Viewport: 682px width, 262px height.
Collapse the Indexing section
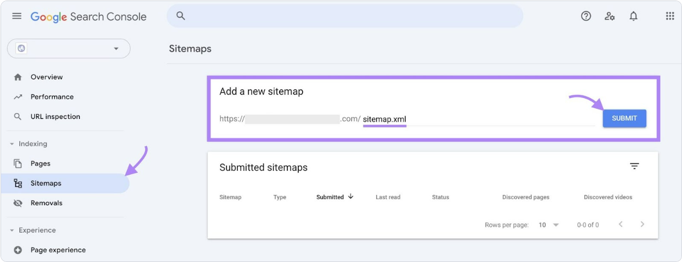(x=12, y=144)
